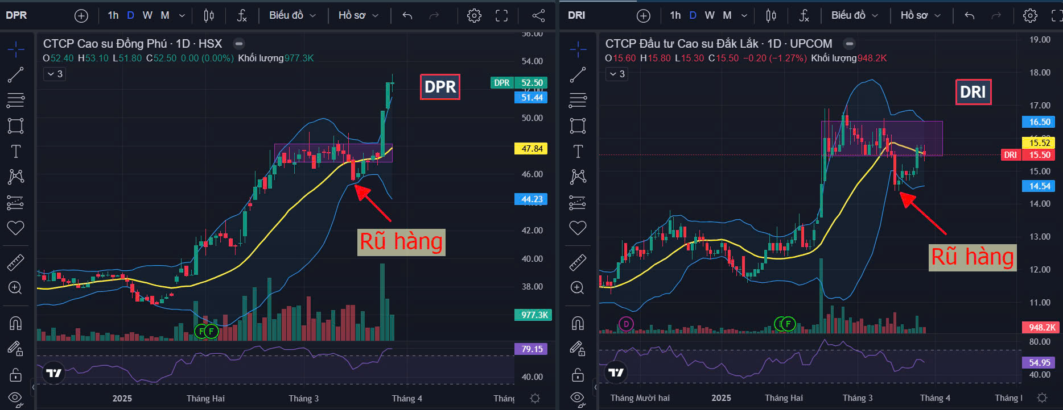Select the text tool in DRI sidebar

coord(578,151)
